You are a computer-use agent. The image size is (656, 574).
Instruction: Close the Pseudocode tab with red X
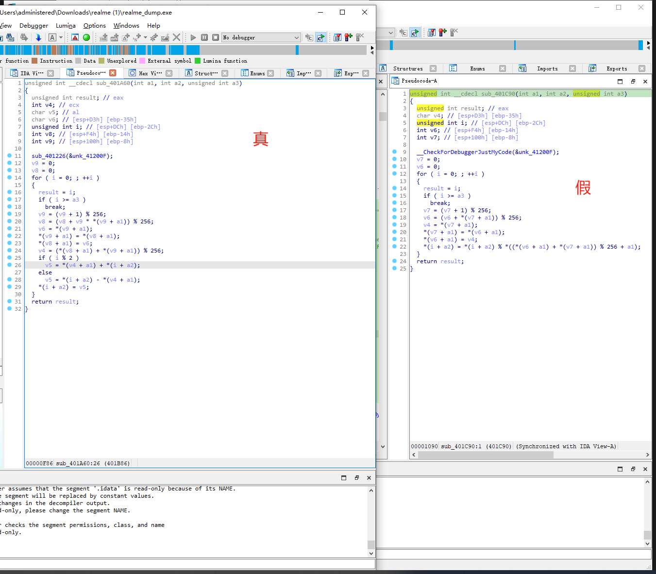click(x=113, y=73)
